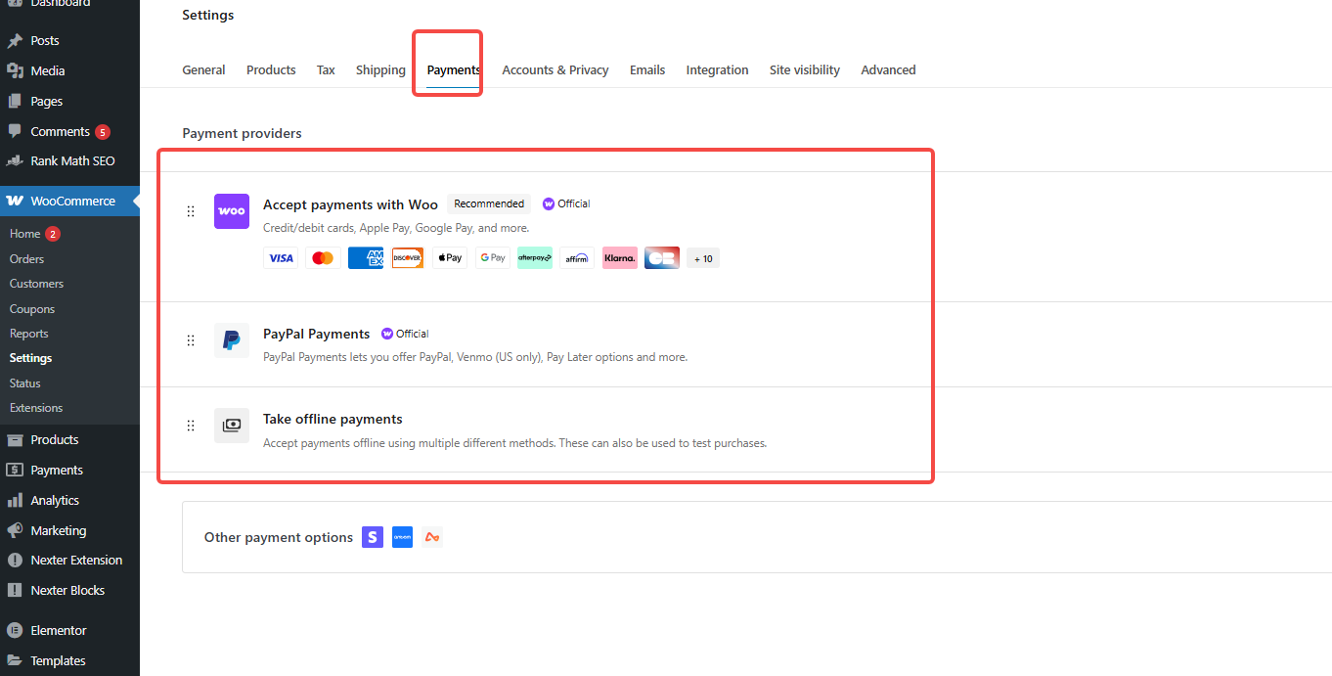The height and width of the screenshot is (676, 1332).
Task: Open the Emails settings tab
Action: (x=646, y=69)
